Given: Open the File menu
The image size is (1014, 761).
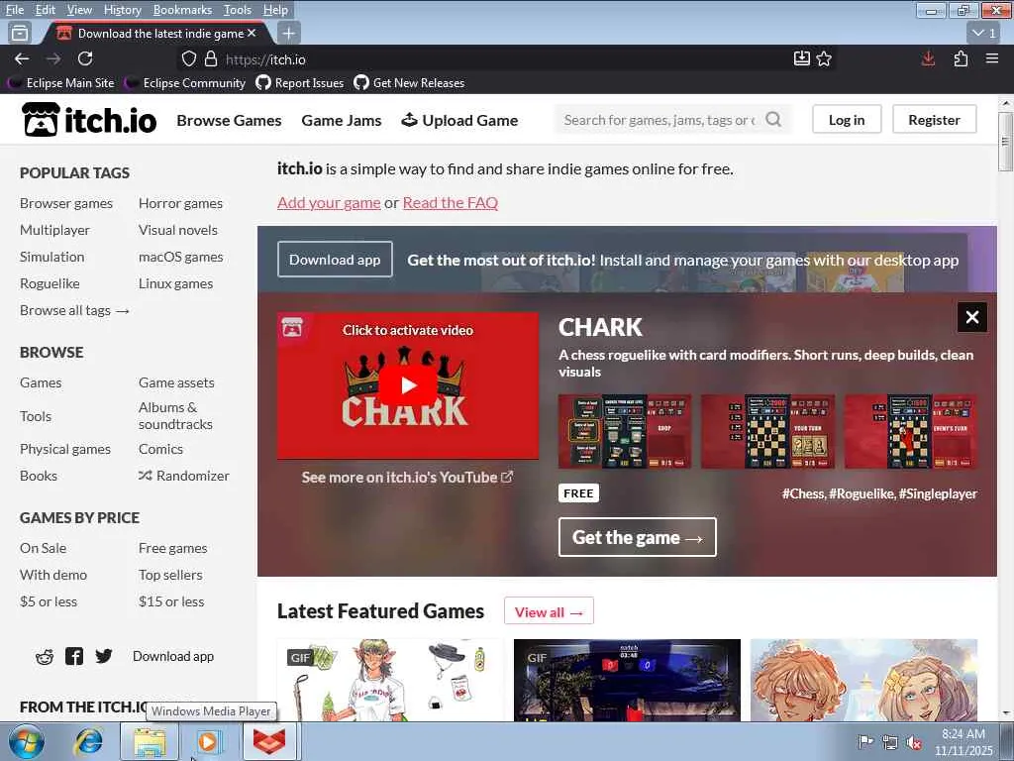Looking at the screenshot, I should click(14, 10).
